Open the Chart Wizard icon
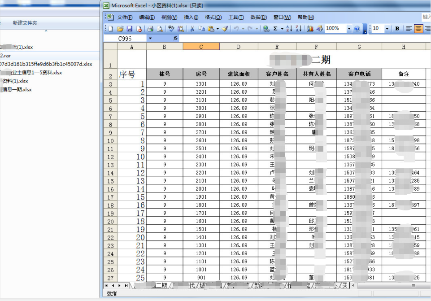Viewport: 431px width, 301px height. point(310,29)
